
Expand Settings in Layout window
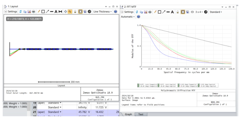[11, 12]
